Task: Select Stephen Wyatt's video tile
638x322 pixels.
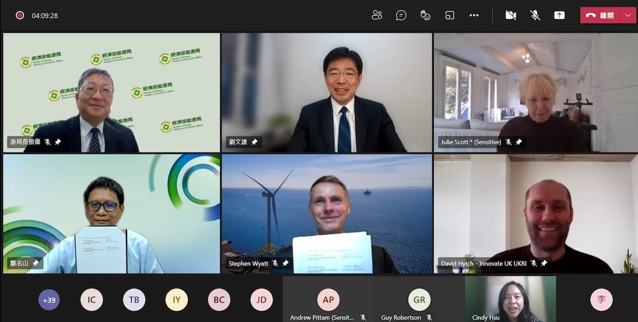Action: point(327,213)
